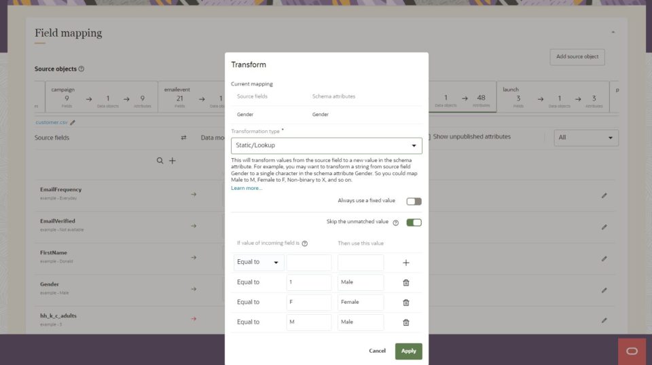This screenshot has width=652, height=365.
Task: Enable Always use a fixed value toggle
Action: click(414, 201)
